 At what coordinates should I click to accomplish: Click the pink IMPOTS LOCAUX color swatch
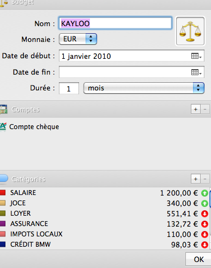tap(3, 234)
